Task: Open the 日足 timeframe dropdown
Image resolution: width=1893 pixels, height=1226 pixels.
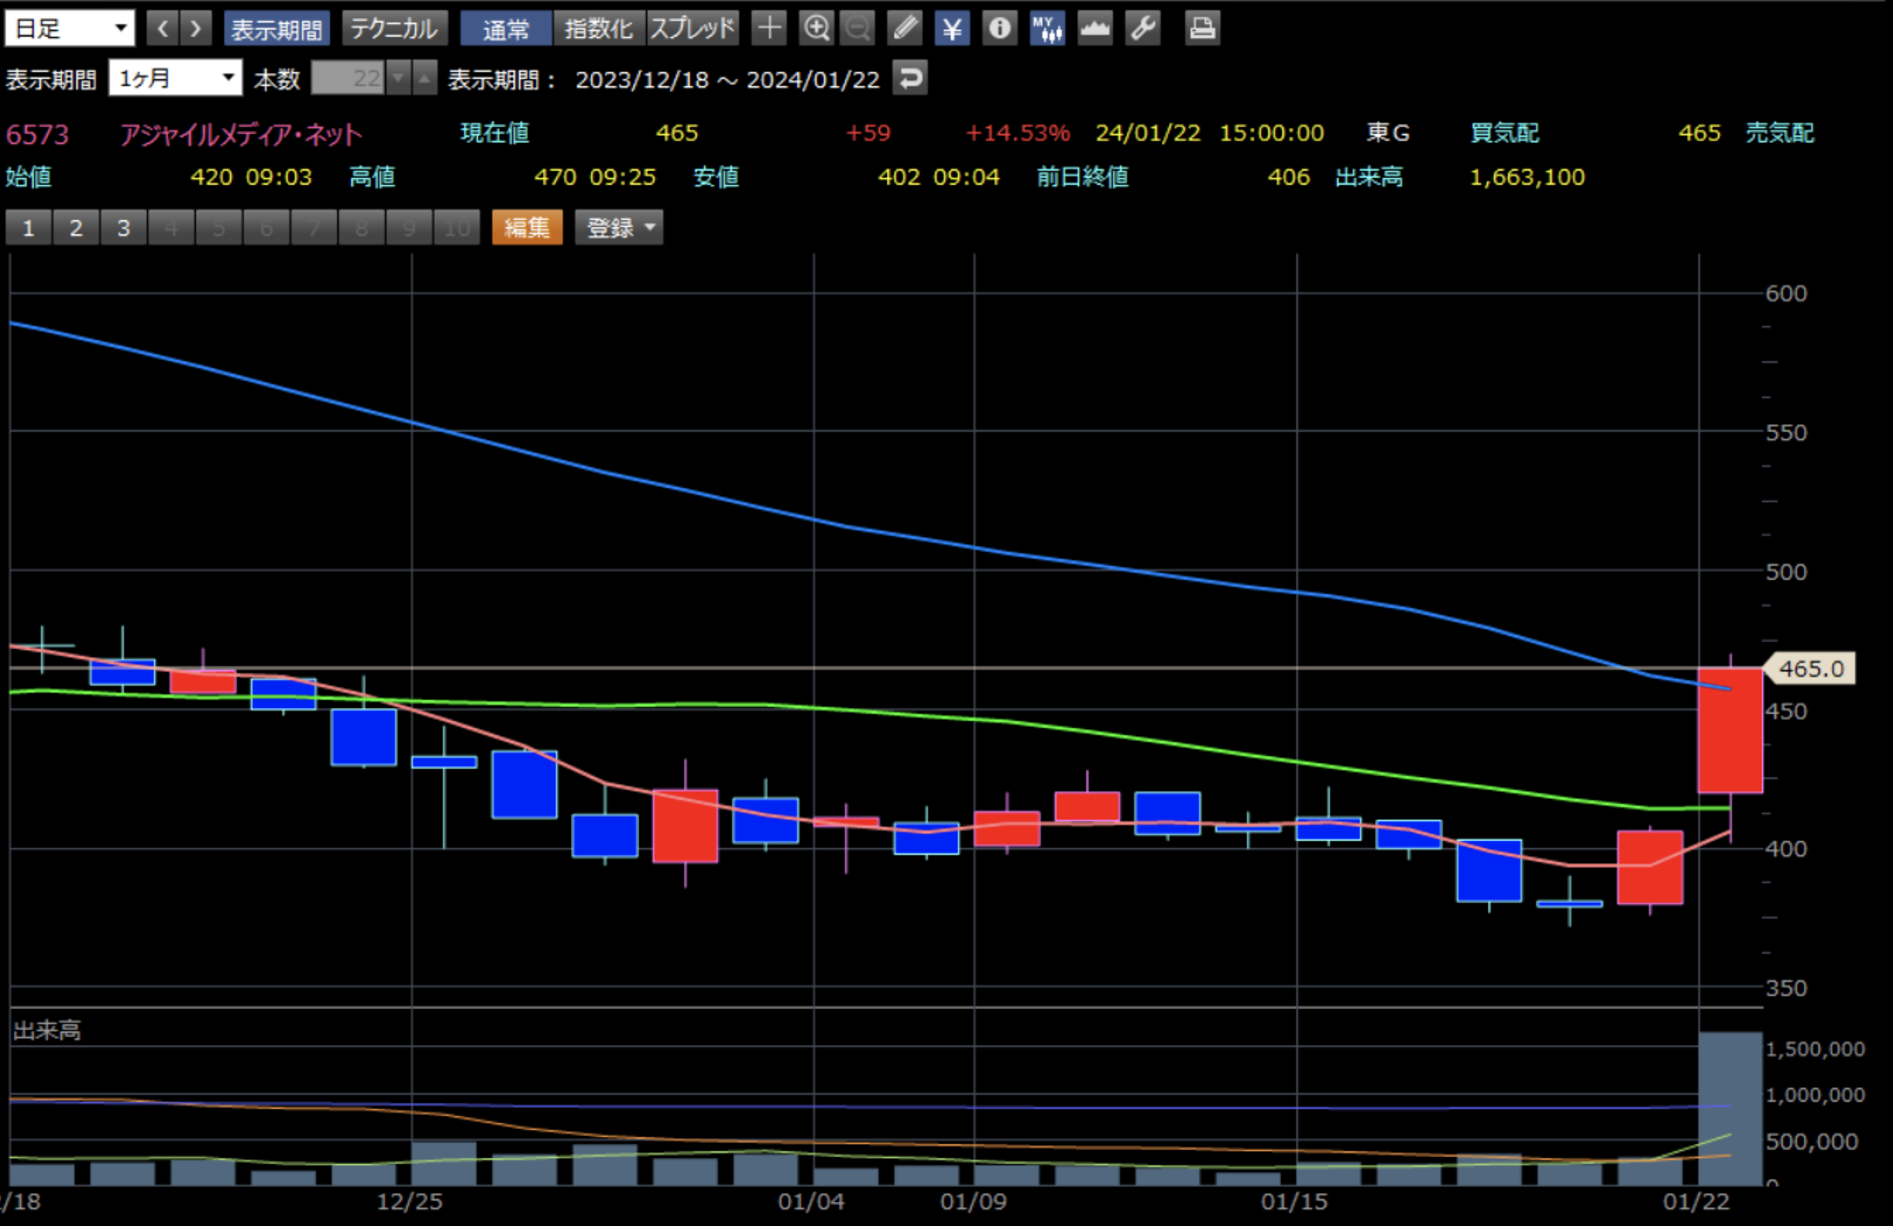Action: pyautogui.click(x=70, y=29)
